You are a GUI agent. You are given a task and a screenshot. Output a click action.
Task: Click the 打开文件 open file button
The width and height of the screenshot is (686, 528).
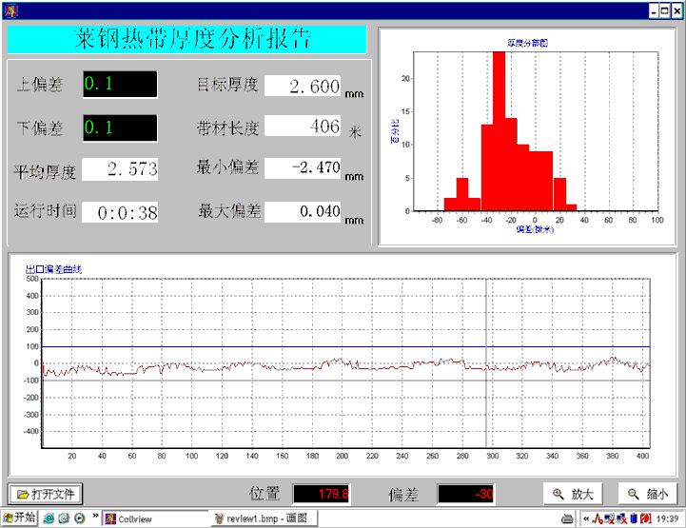(46, 495)
